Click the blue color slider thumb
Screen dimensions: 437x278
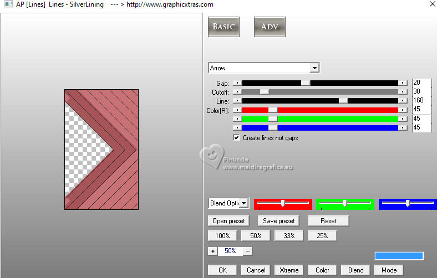click(x=273, y=128)
